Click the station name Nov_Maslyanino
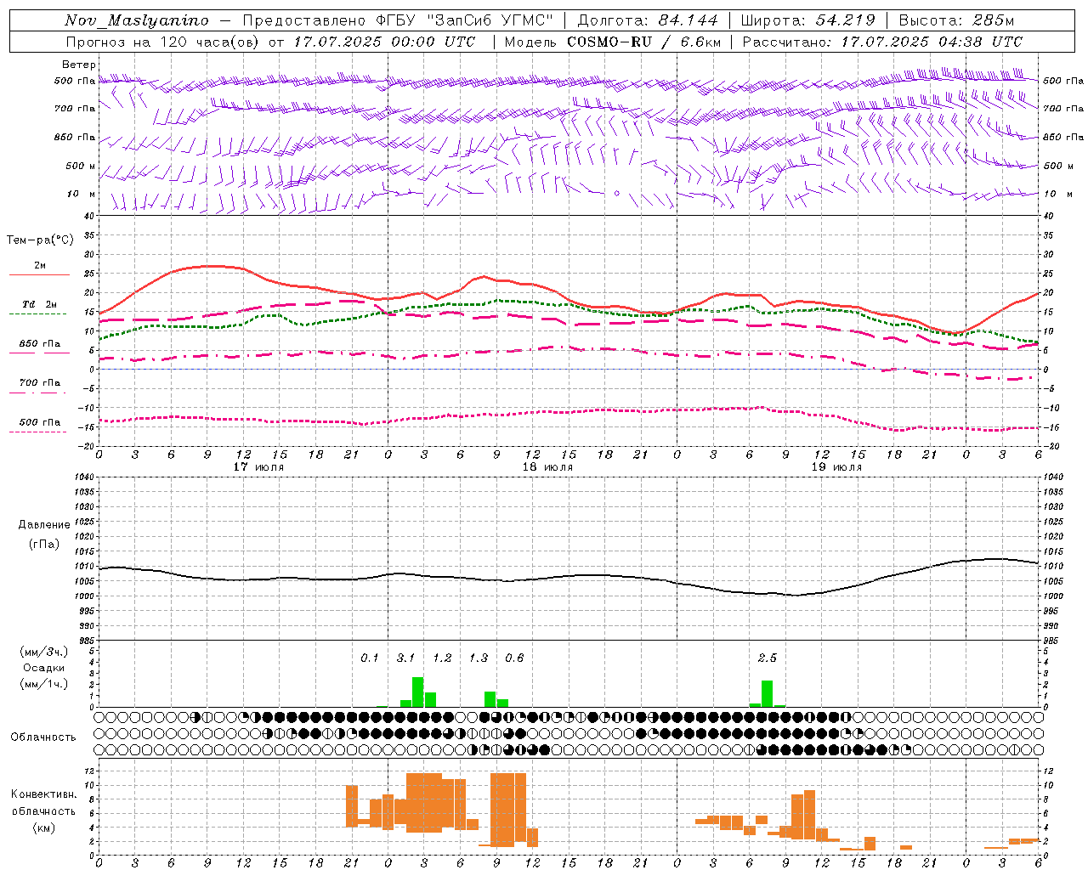 pyautogui.click(x=137, y=20)
